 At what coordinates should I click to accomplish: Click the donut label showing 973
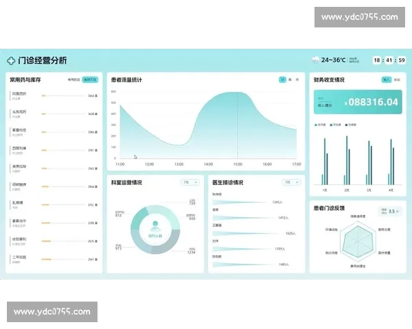(x=119, y=248)
